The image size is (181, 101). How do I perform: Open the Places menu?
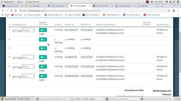click(x=20, y=2)
